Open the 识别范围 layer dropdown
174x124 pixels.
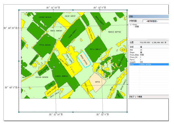156,21
